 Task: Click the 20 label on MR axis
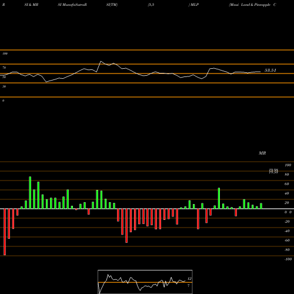287,203
